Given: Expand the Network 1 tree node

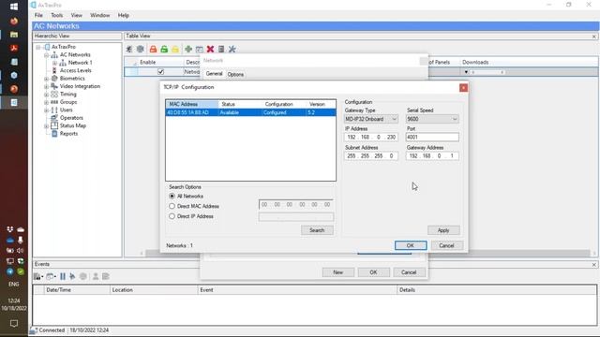Looking at the screenshot, I should click(54, 63).
